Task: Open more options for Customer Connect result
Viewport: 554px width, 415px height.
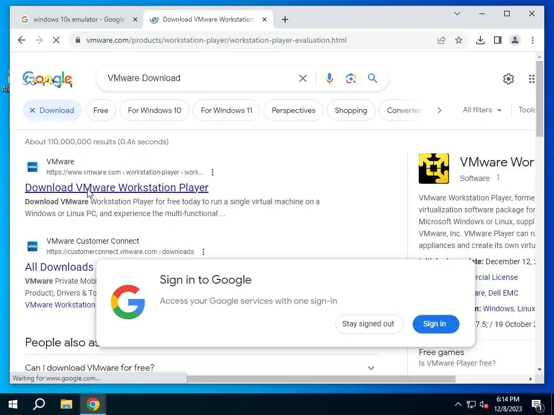Action: [203, 252]
